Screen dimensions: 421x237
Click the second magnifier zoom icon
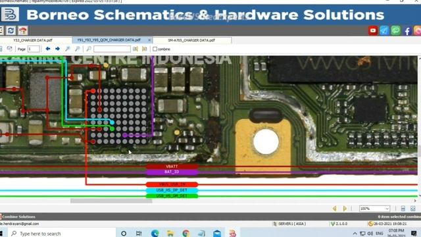tap(77, 49)
